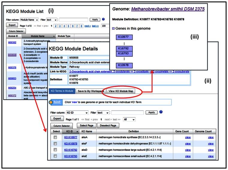Image resolution: width=228 pixels, height=170 pixels.
Task: Click Genome Count column header
Action: tap(204, 131)
